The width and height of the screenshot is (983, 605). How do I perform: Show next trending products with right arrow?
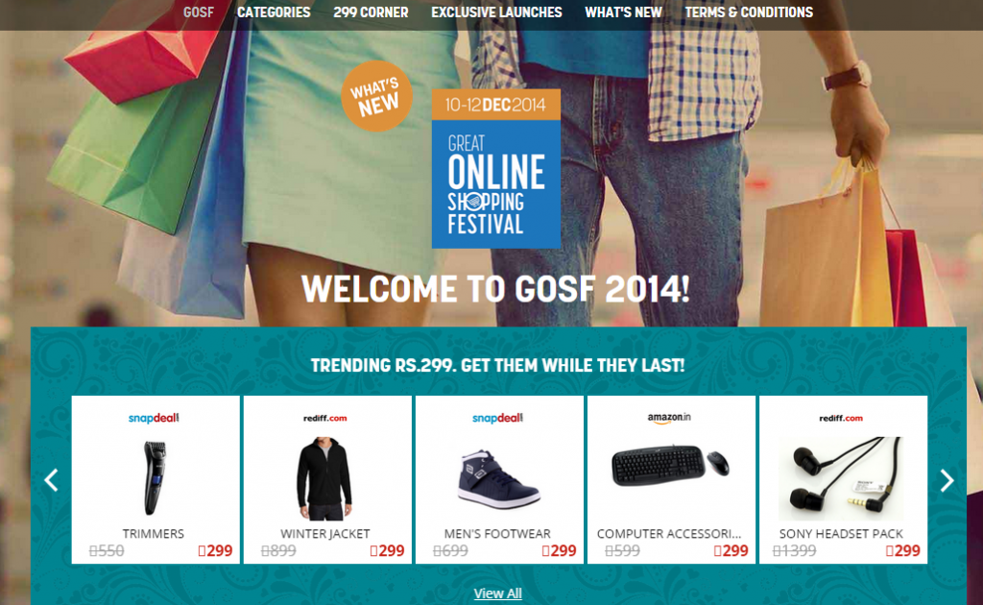pos(947,480)
